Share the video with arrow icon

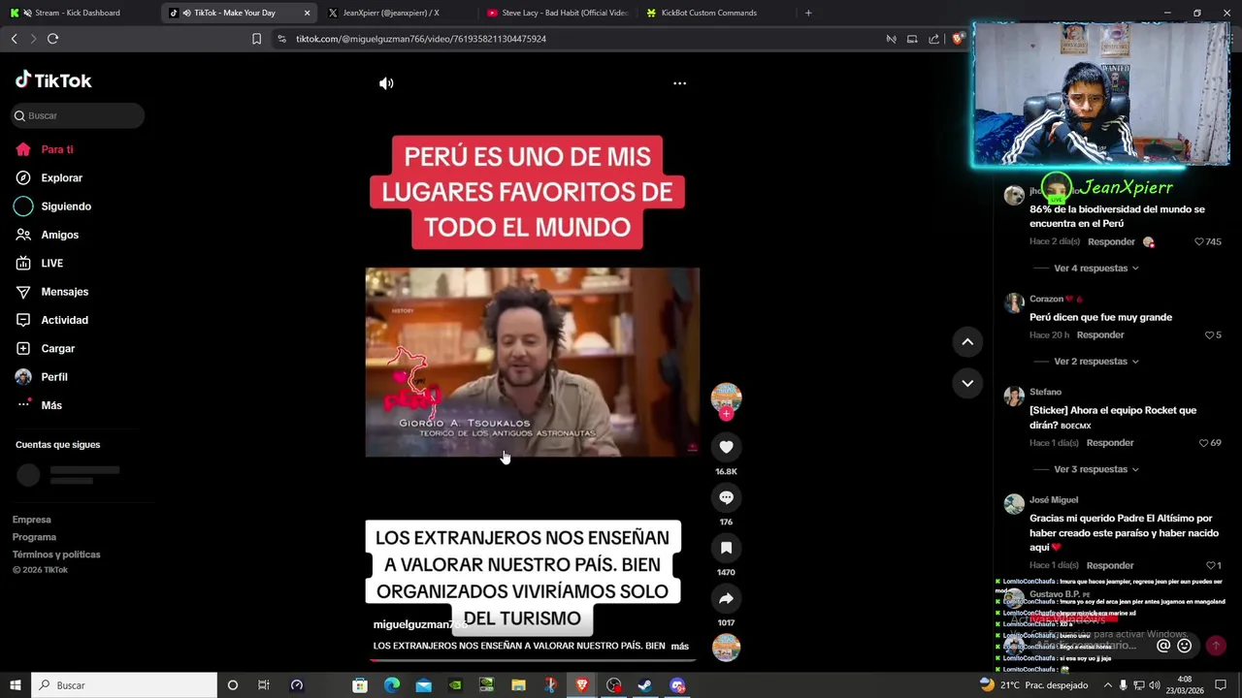[726, 598]
